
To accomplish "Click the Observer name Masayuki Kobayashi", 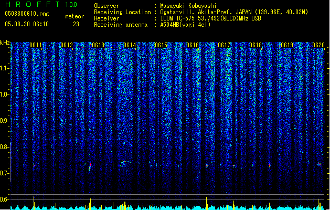I will click(188, 6).
